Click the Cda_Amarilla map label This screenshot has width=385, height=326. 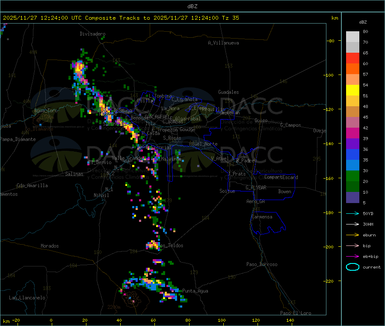(32, 185)
